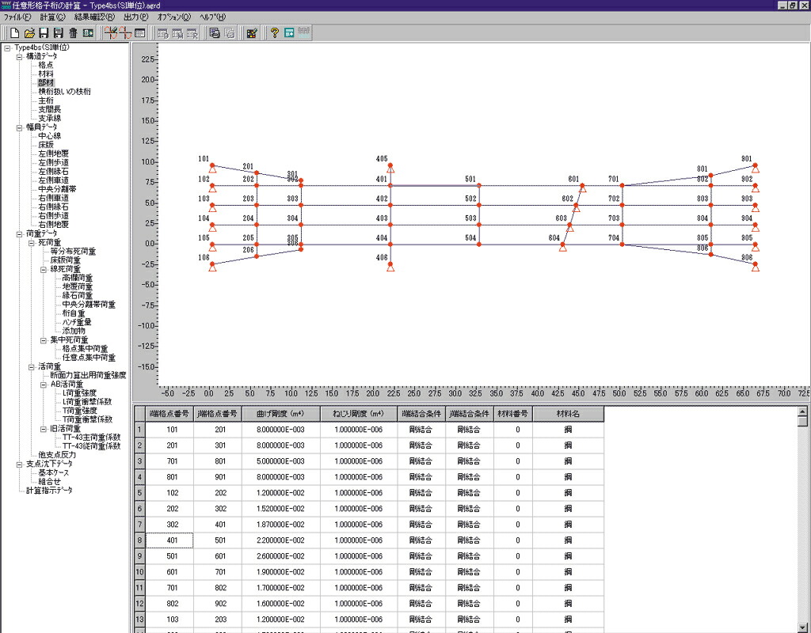The image size is (811, 633).
Task: Collapse the 線死荷重 tree node
Action: (x=44, y=270)
